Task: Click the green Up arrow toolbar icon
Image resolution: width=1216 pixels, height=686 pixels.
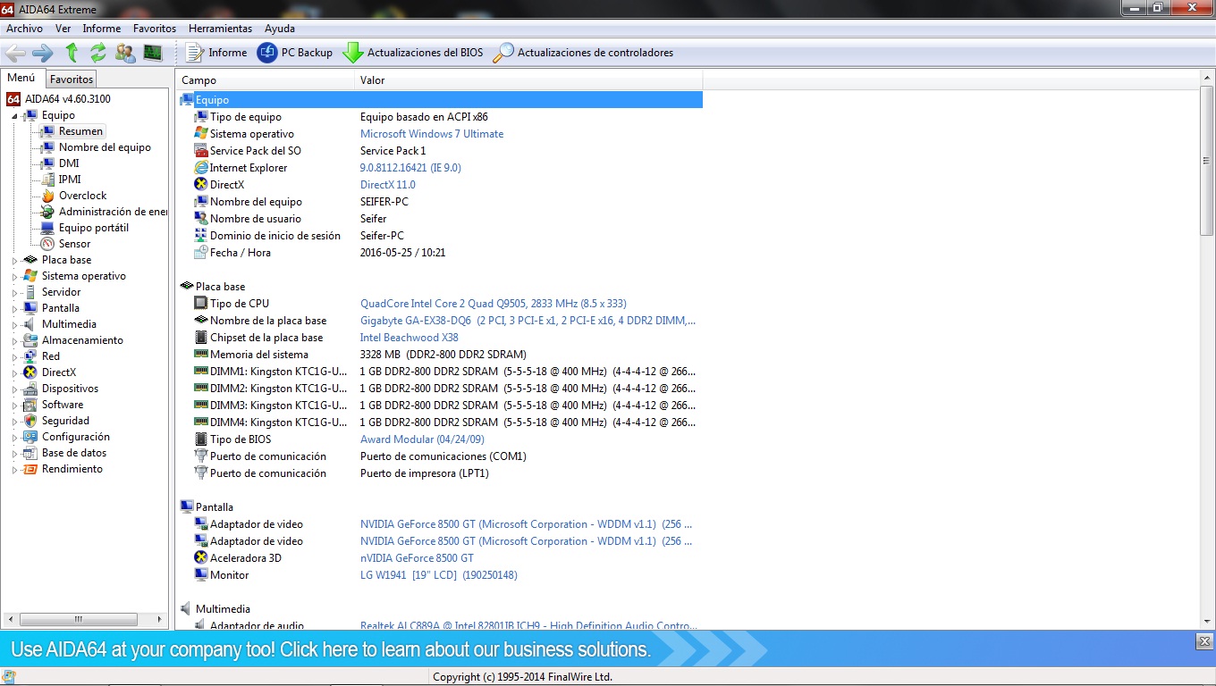Action: [72, 53]
